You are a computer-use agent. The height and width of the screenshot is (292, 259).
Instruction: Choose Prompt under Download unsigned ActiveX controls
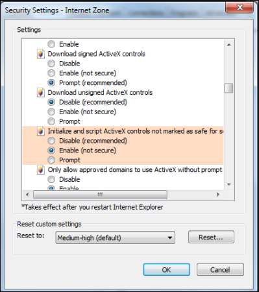(51, 121)
